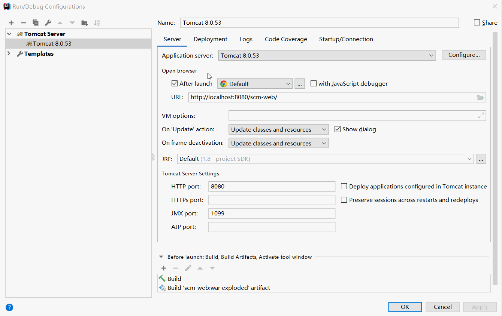Add a new run configuration
The width and height of the screenshot is (502, 316).
click(11, 22)
